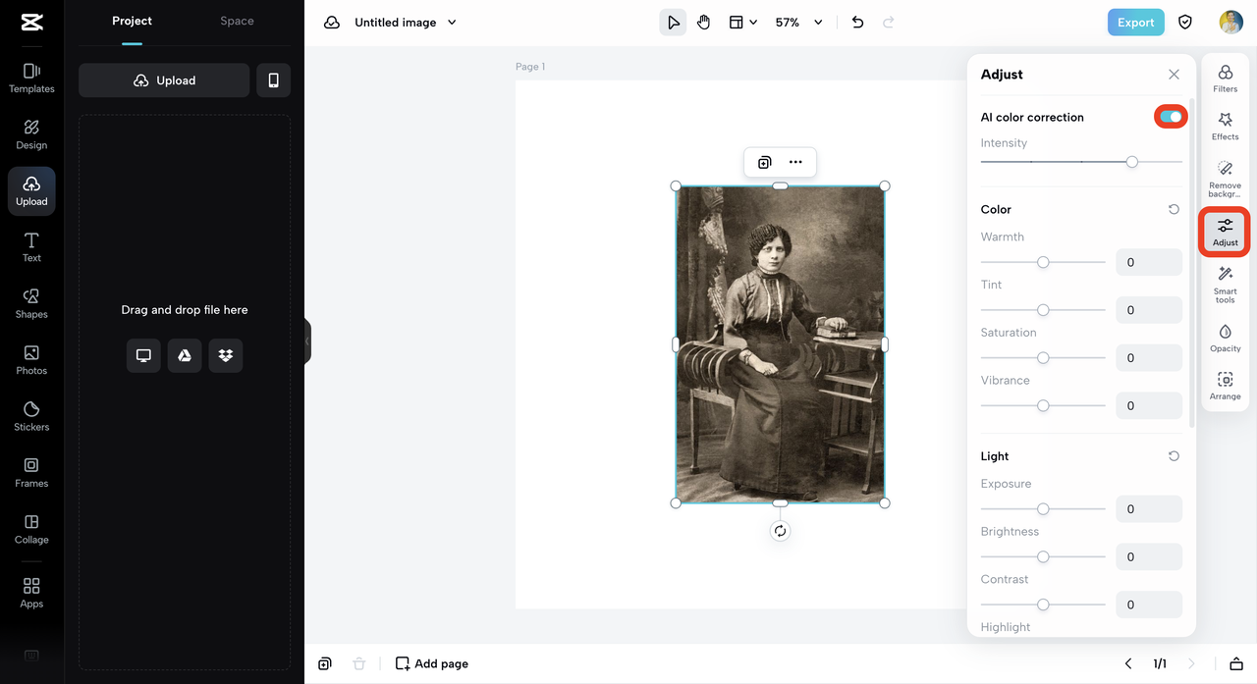Open the Shapes sidebar panel

pyautogui.click(x=31, y=304)
